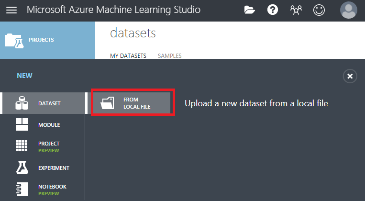Image resolution: width=365 pixels, height=201 pixels.
Task: Select Experiment in the New menu
Action: click(43, 167)
